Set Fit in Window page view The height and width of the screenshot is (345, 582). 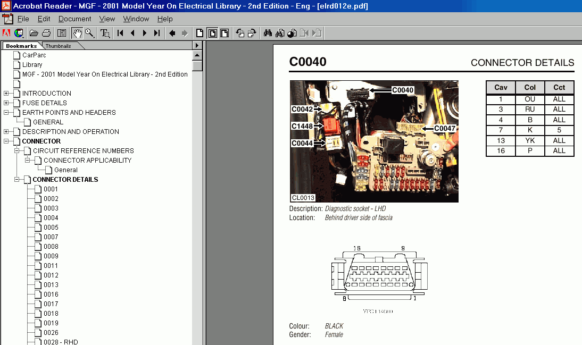[x=212, y=33]
